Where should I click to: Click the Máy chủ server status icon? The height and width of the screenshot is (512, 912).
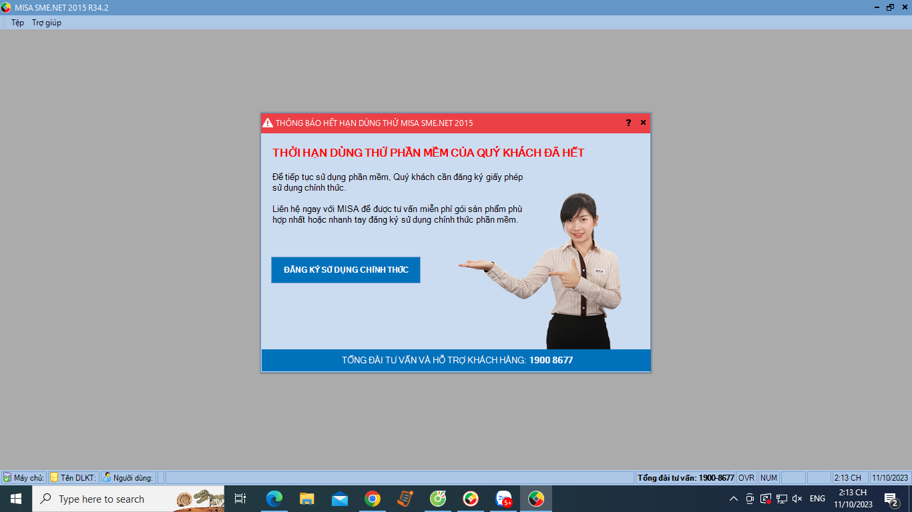point(7,477)
